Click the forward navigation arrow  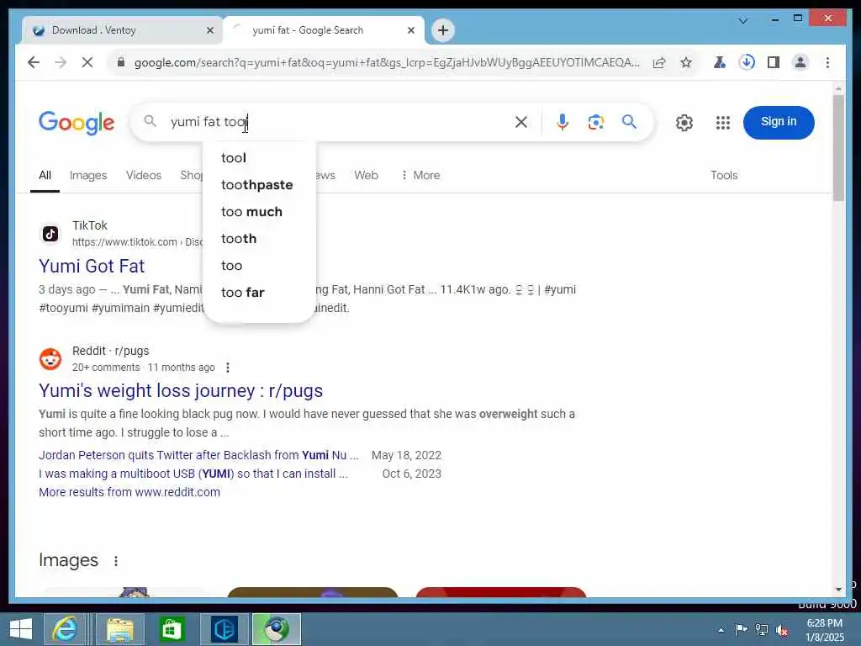61,62
